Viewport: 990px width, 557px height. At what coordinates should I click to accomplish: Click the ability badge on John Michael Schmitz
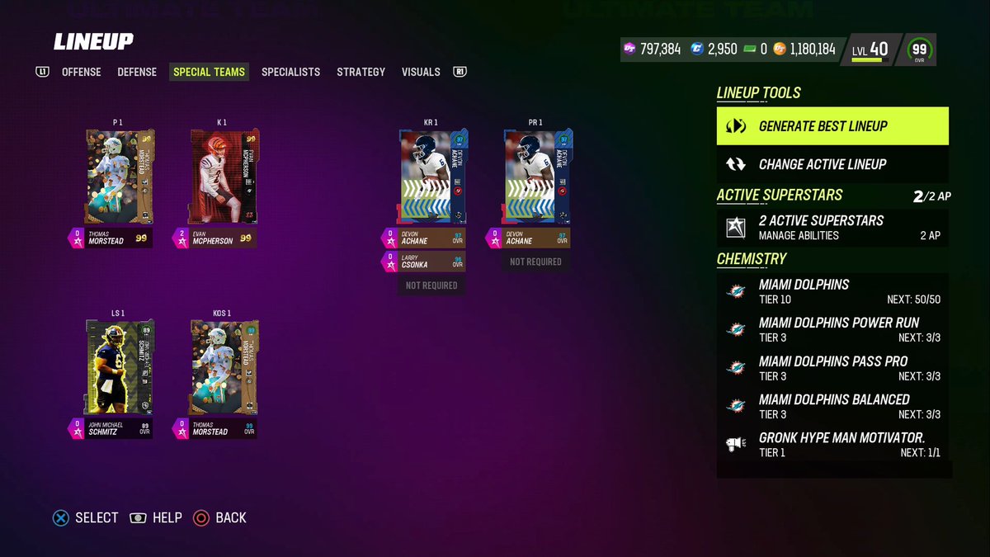click(77, 427)
